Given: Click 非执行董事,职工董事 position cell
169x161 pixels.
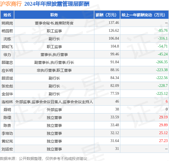Looking at the screenshot, I should pyautogui.click(x=54, y=70).
